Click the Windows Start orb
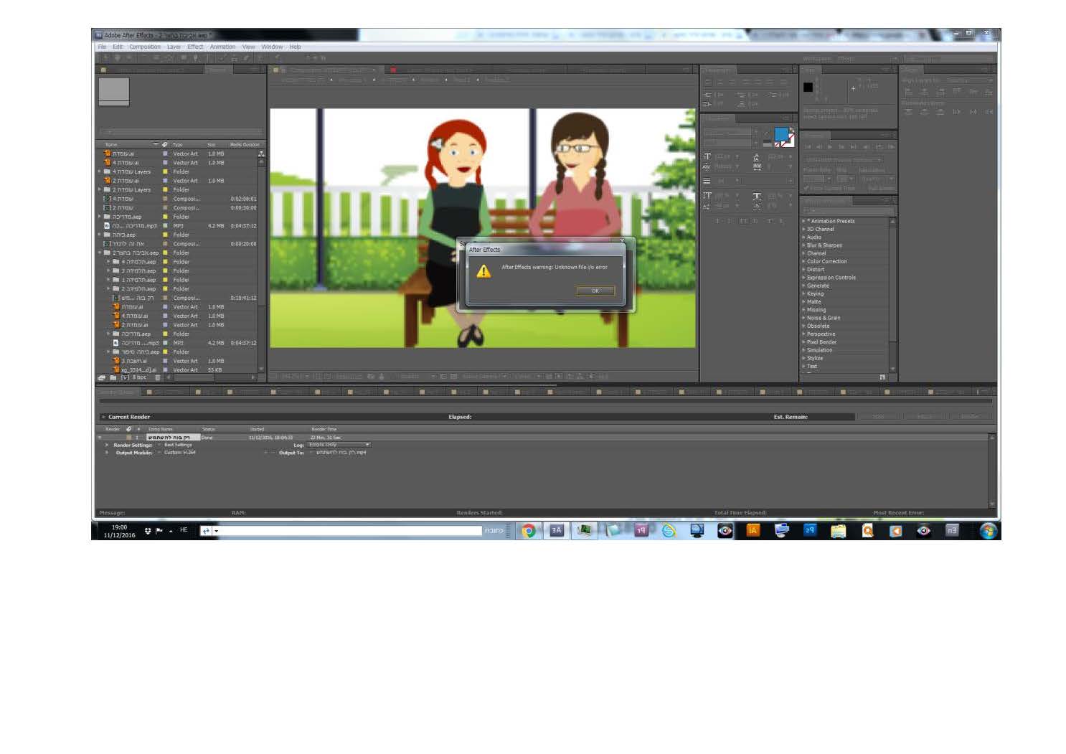Viewport: 1066px width, 754px height. point(988,531)
